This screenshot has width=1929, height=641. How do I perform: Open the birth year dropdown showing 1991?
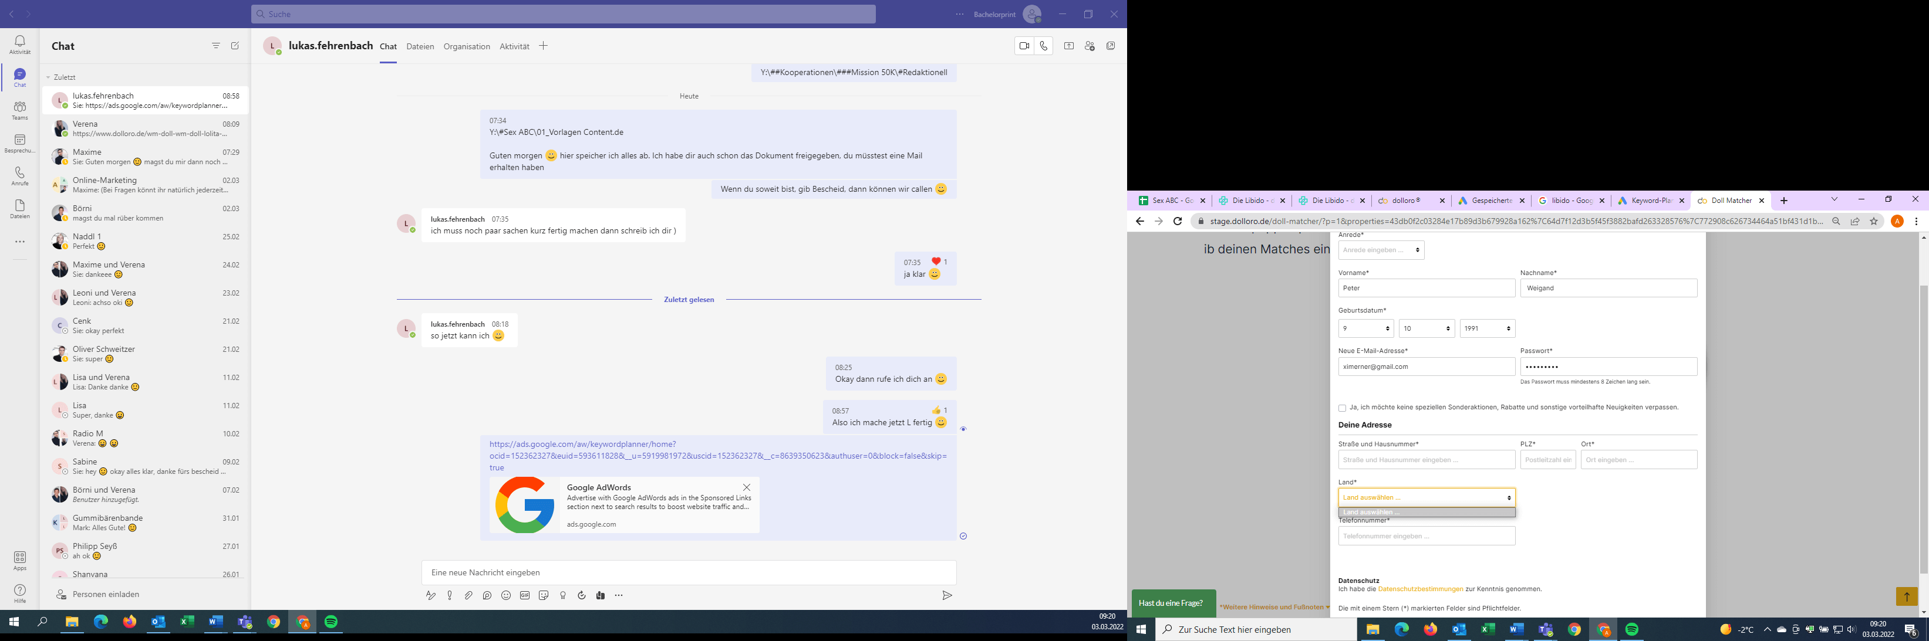click(1487, 328)
